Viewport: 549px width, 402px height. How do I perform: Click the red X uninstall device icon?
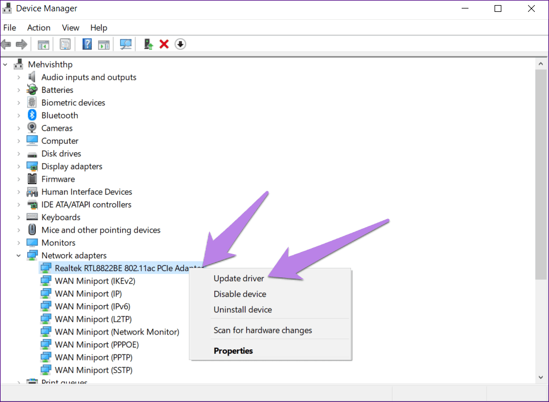tap(164, 44)
